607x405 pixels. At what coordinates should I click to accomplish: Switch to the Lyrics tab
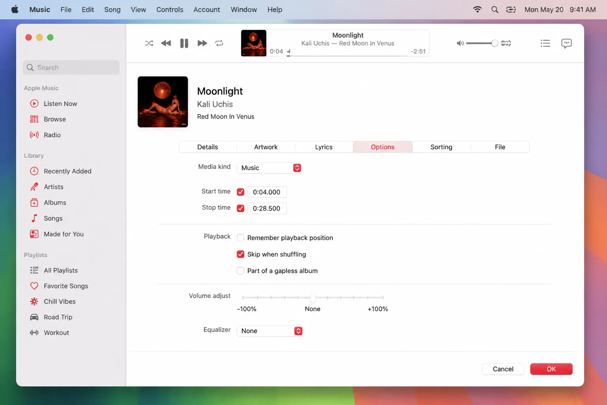pyautogui.click(x=324, y=147)
